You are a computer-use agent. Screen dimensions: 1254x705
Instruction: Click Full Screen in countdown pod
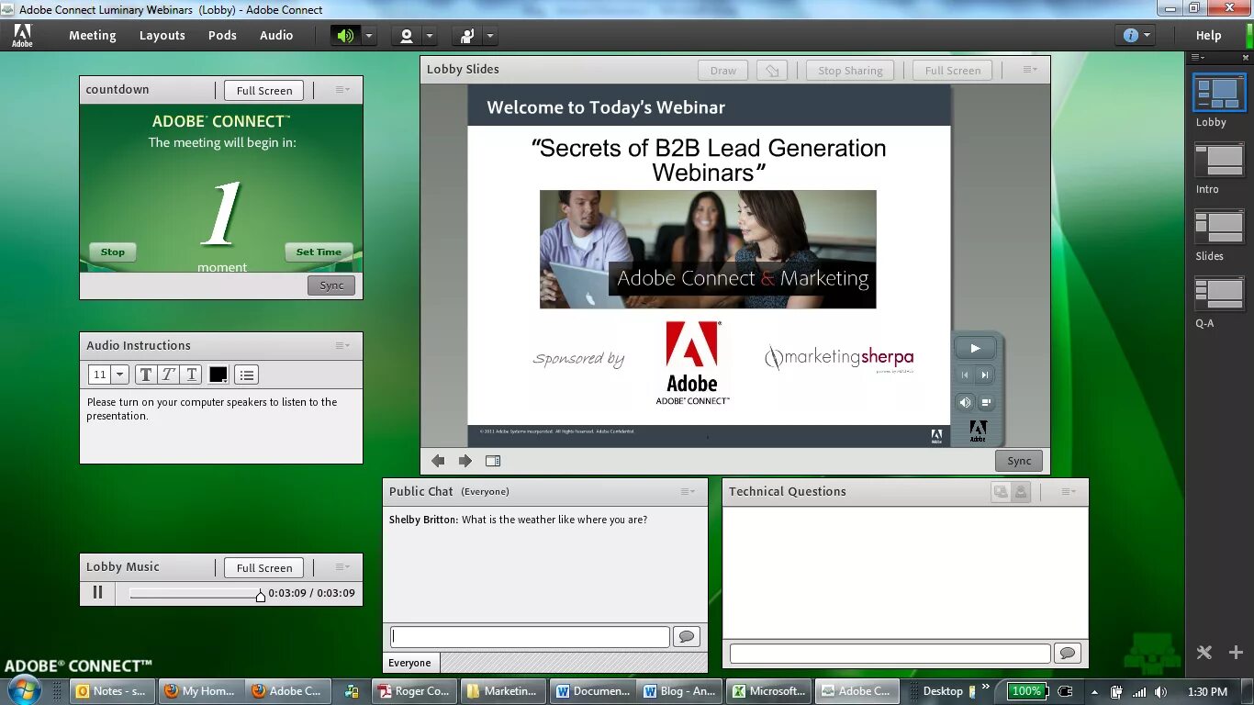pos(264,90)
